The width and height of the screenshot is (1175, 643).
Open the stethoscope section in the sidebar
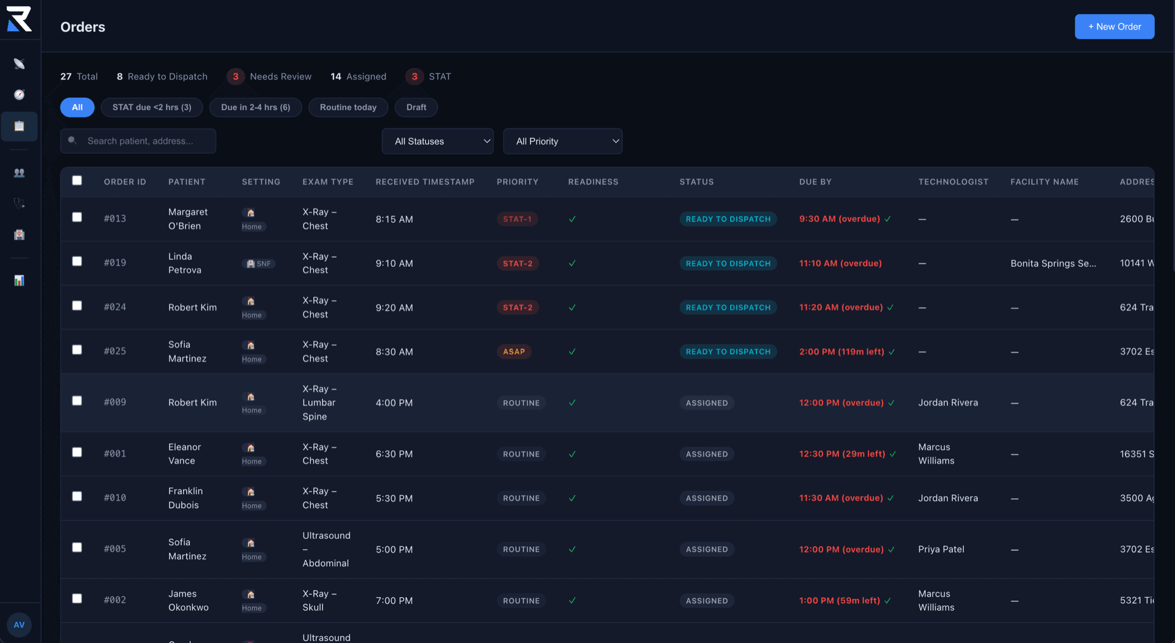(x=20, y=203)
